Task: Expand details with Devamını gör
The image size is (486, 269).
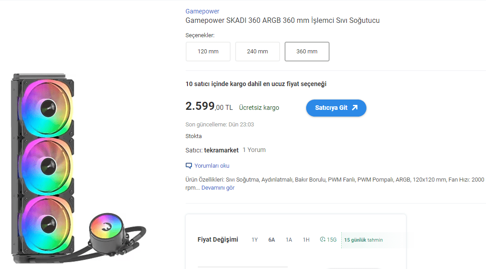Action: (218, 188)
